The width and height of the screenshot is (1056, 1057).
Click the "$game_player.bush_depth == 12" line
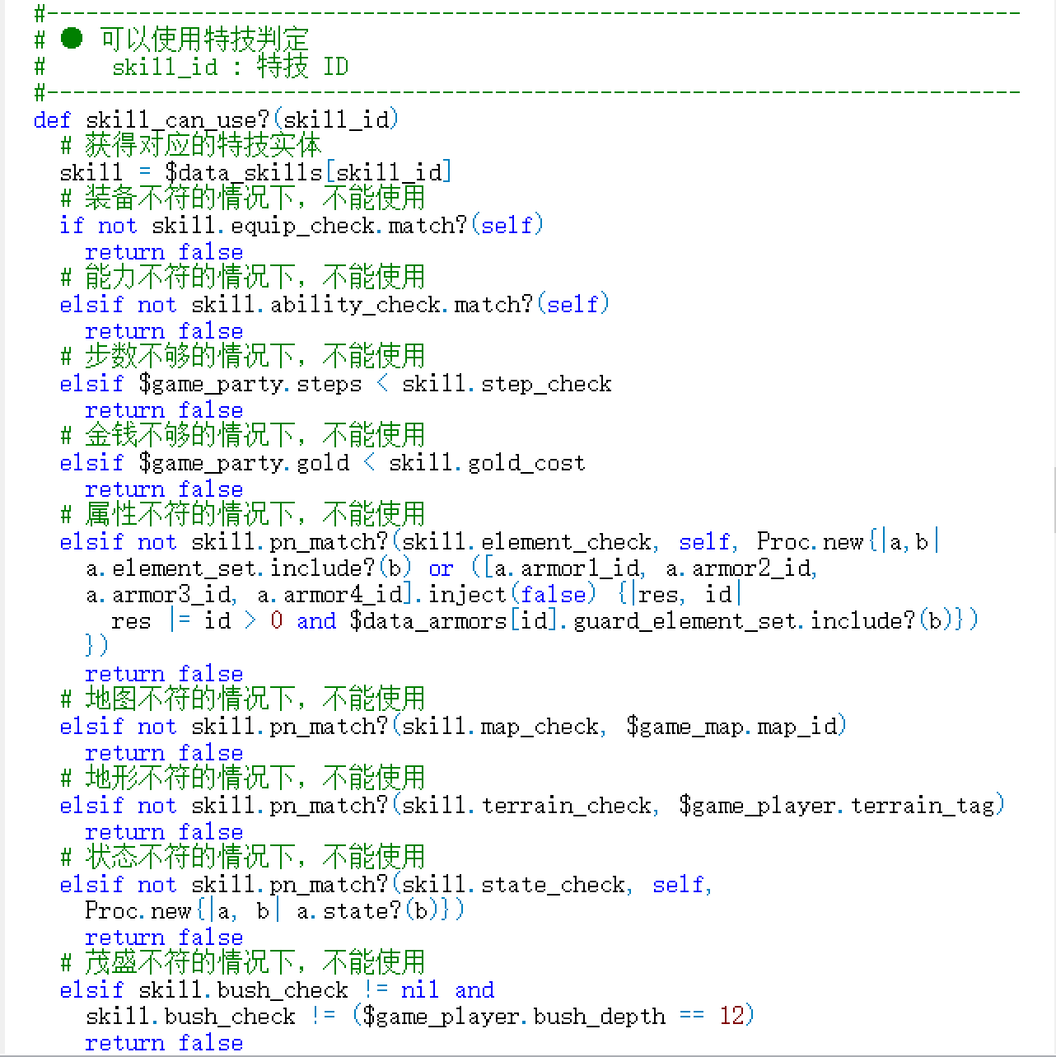pyautogui.click(x=420, y=1016)
